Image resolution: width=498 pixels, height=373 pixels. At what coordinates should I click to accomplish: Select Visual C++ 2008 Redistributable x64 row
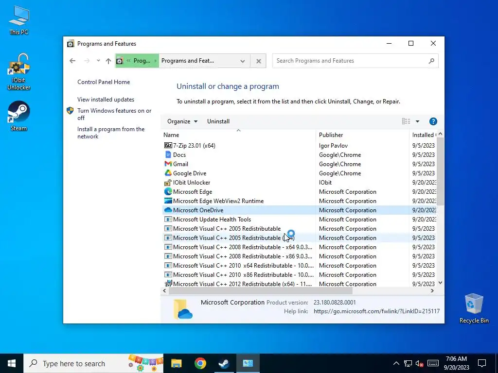tap(299, 247)
